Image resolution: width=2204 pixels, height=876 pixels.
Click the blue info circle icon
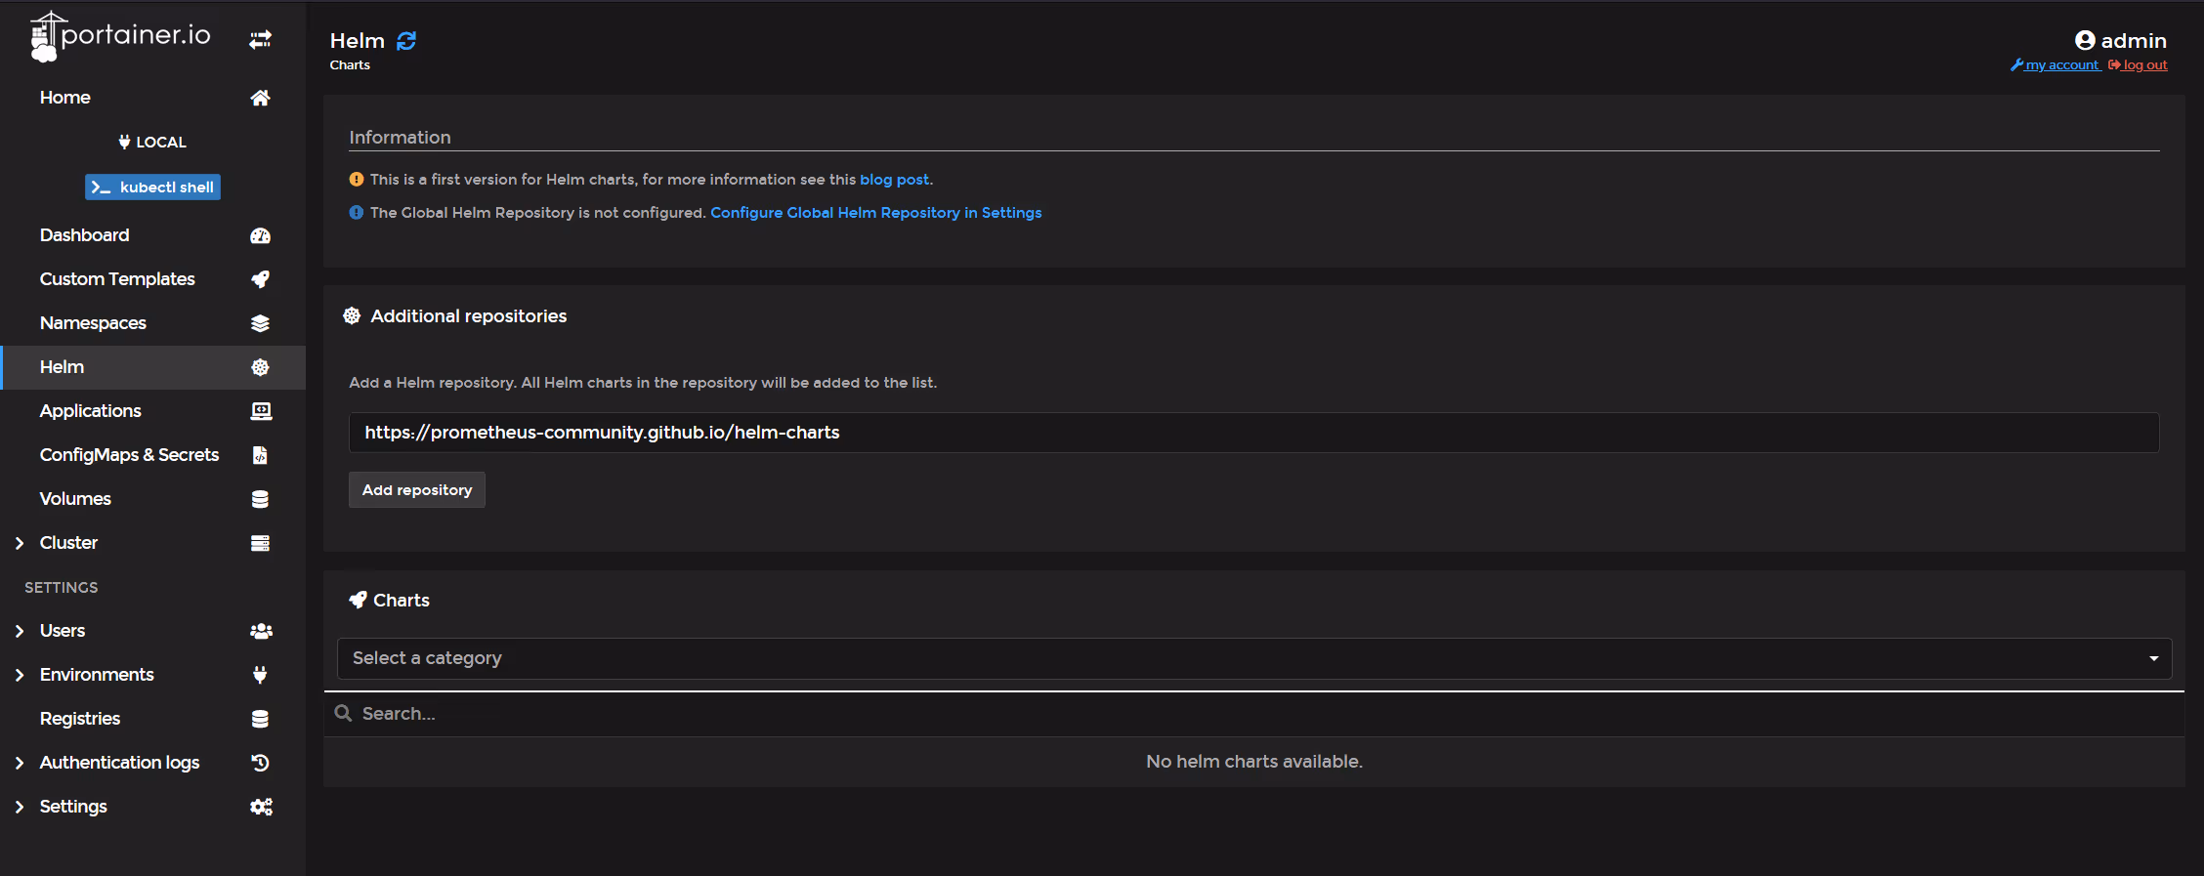tap(357, 213)
